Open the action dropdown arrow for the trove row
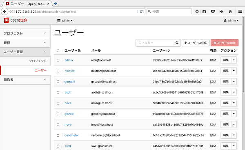245x150 pixels. point(234,124)
